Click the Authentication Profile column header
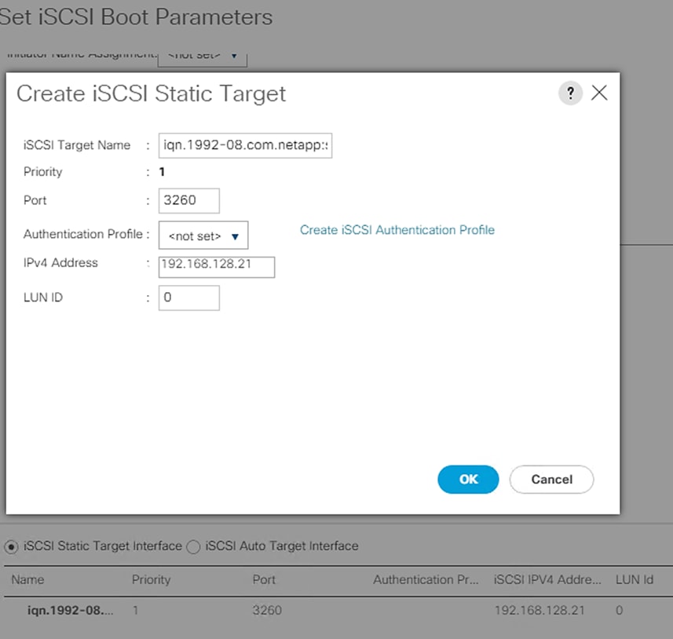The width and height of the screenshot is (673, 639). pyautogui.click(x=426, y=580)
